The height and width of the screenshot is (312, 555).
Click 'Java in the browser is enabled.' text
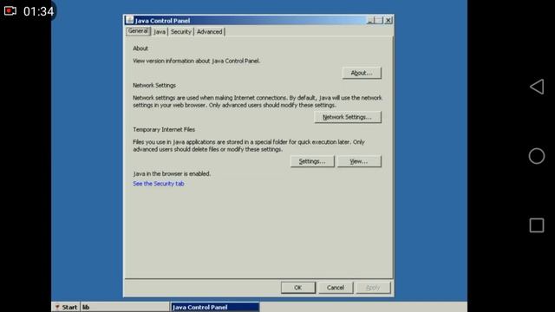pos(172,173)
